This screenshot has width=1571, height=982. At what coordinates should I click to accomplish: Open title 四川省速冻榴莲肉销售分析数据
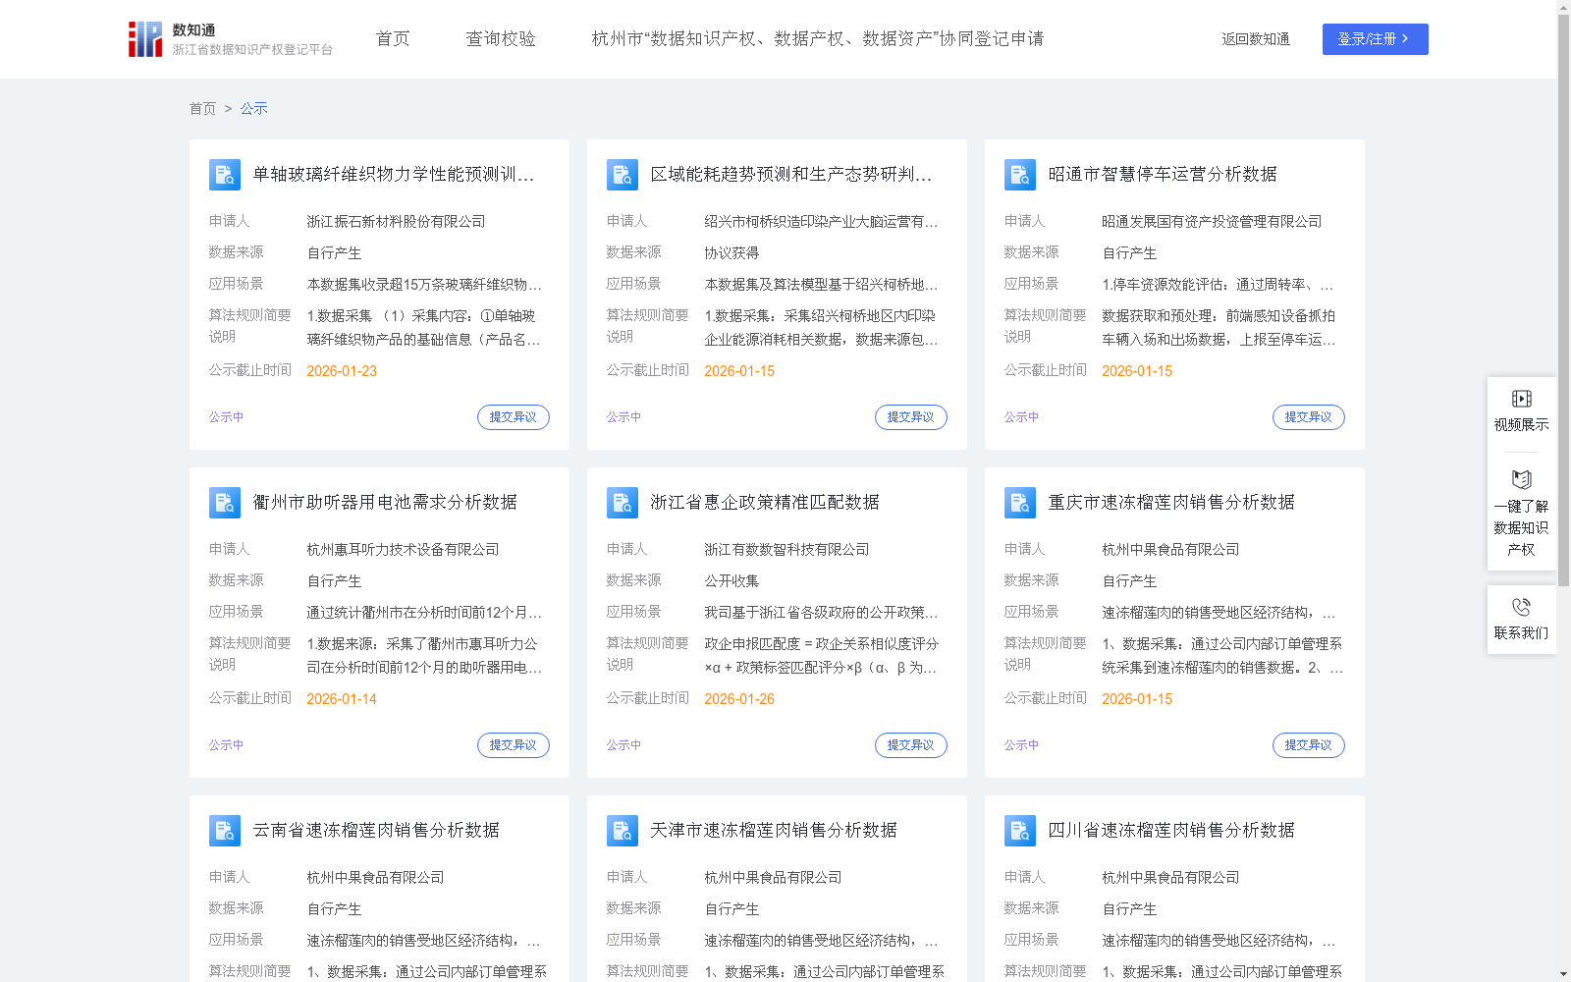click(x=1171, y=830)
